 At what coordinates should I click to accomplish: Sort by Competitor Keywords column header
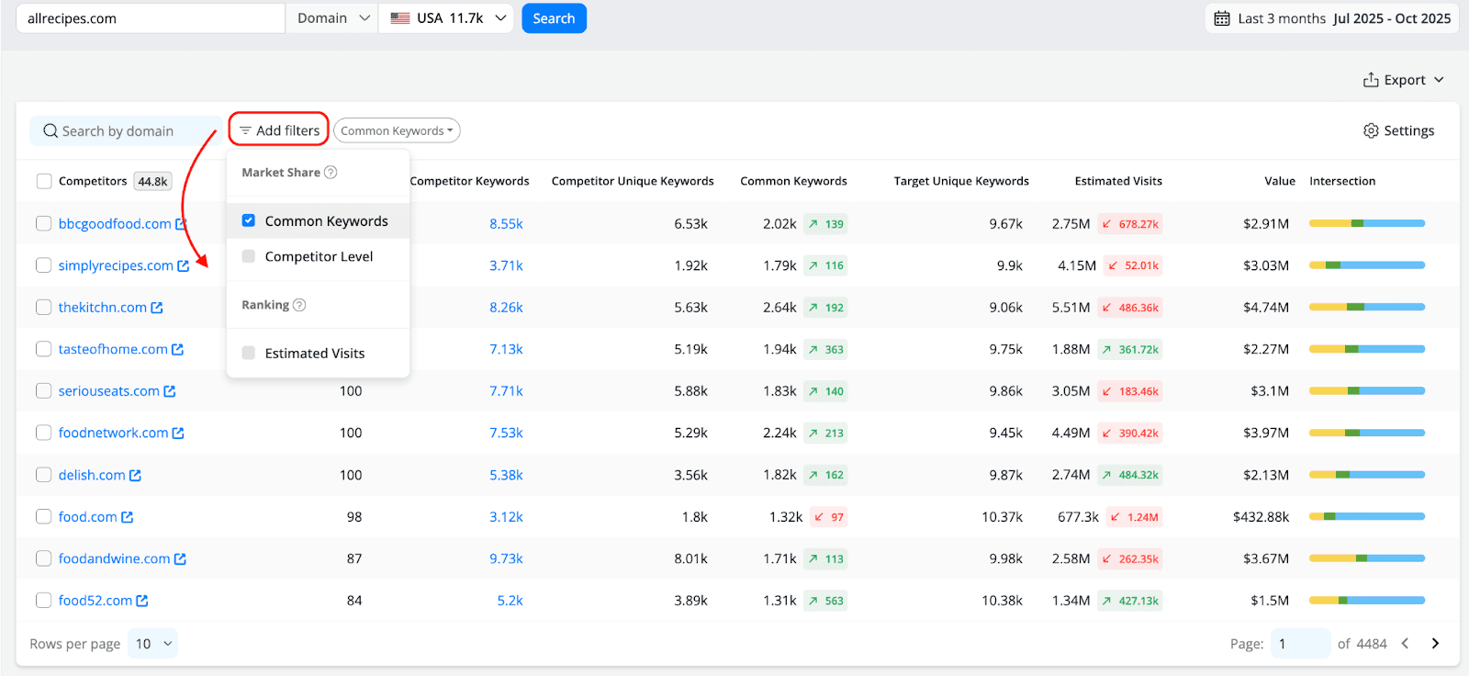pyautogui.click(x=469, y=181)
